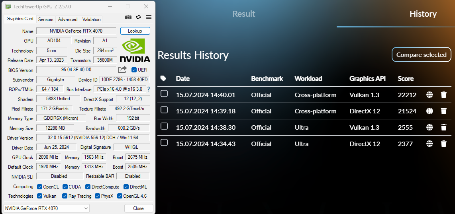Screen dimensions: 455x214
Task: Switch to the Advanced tab
Action: click(x=68, y=19)
